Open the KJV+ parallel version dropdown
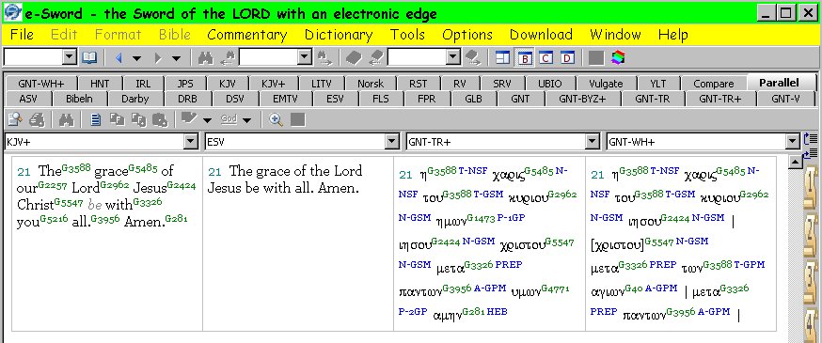822x343 pixels. coord(190,141)
